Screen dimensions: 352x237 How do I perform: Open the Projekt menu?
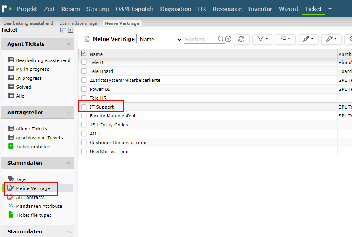click(27, 9)
